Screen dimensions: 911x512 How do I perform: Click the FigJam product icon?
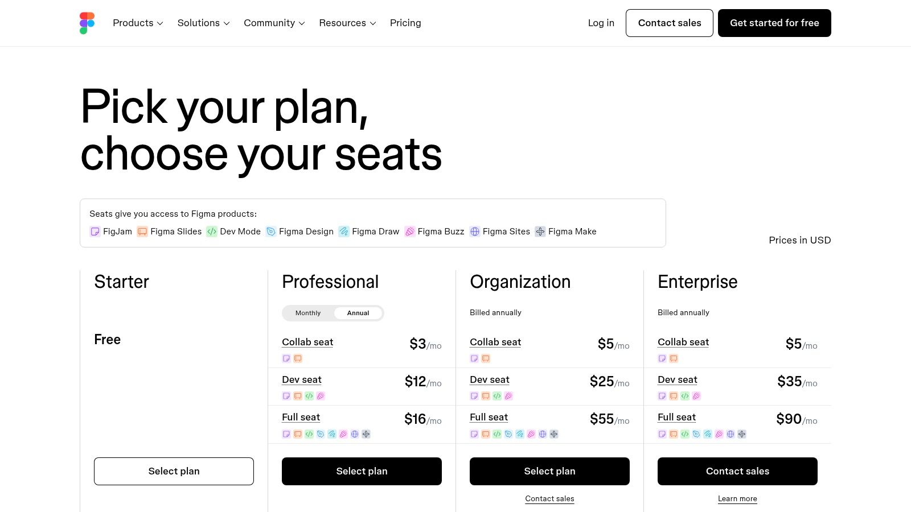(x=95, y=232)
